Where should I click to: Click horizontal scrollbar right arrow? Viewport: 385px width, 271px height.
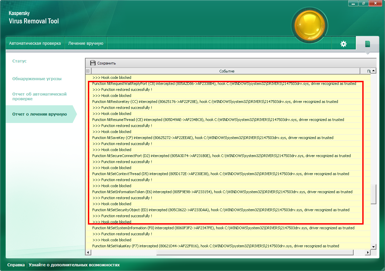pos(368,252)
